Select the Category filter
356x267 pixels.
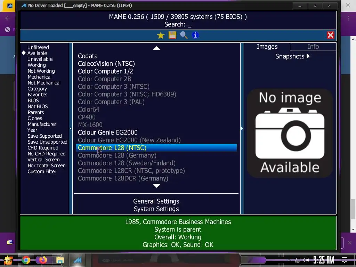(37, 89)
